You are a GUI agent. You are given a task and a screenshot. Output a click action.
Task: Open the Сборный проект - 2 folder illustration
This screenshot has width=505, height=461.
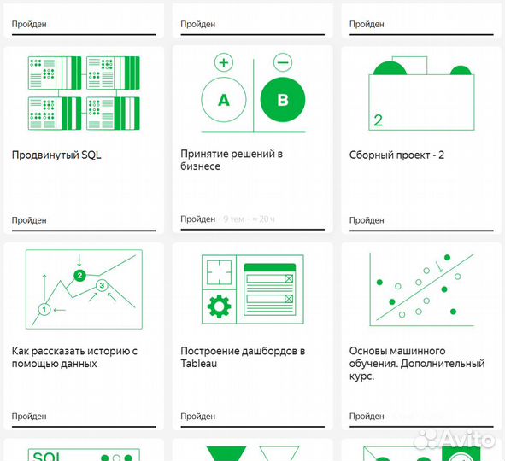pos(421,93)
